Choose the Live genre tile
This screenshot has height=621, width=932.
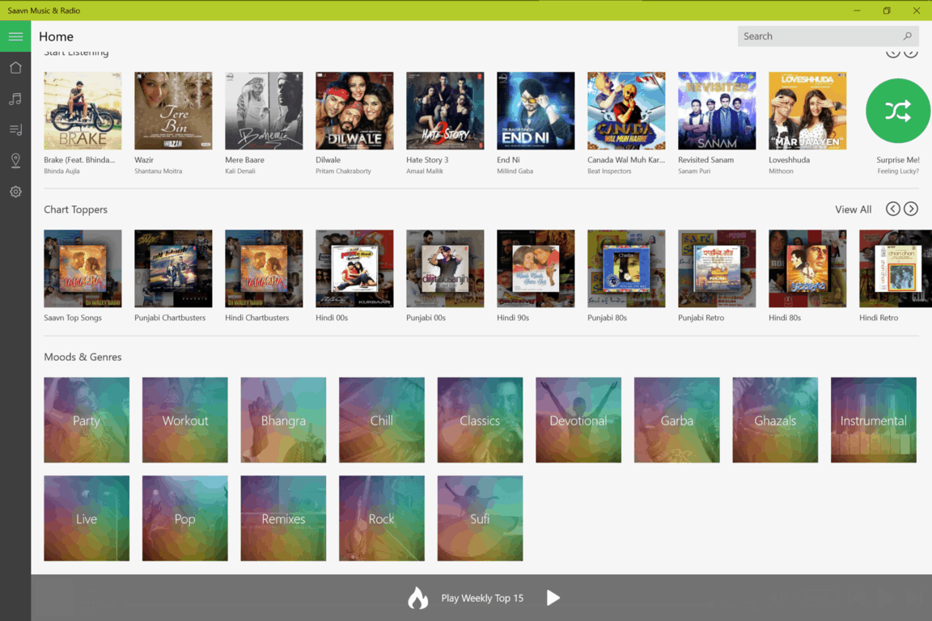[x=87, y=518]
